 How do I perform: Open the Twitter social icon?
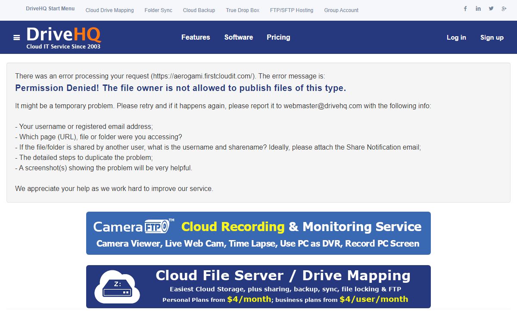[x=491, y=9]
